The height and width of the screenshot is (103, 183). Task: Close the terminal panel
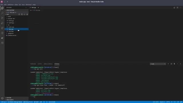(x=180, y=64)
